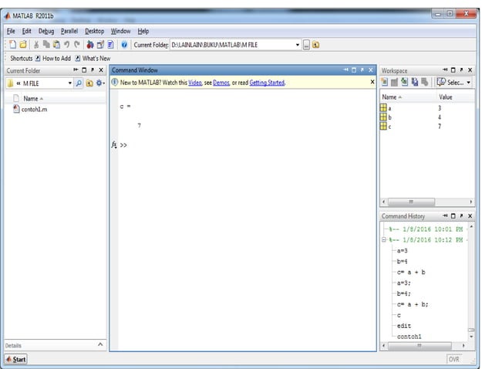Click Save Workspace icon in Workspace toolbar
This screenshot has height=369, width=492.
click(x=413, y=83)
